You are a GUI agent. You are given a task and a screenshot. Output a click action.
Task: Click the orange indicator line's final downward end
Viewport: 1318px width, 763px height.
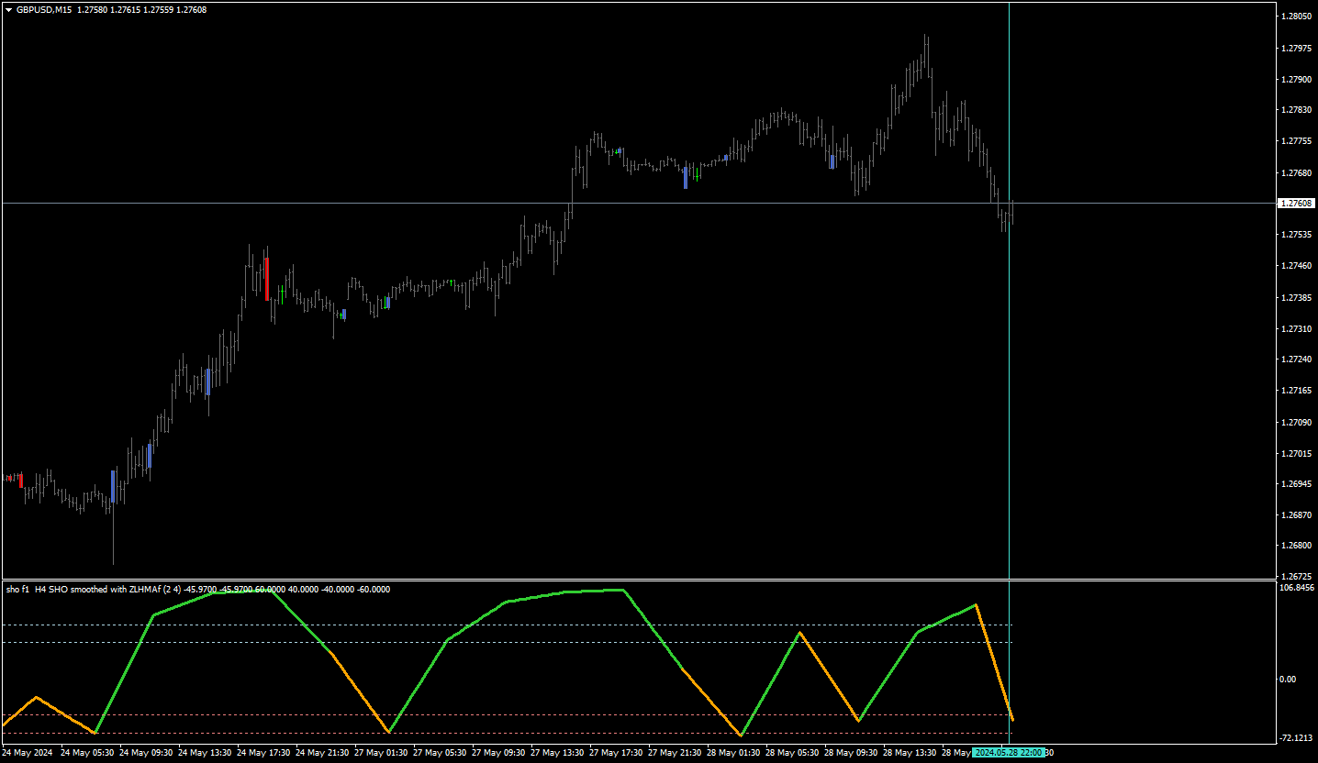pyautogui.click(x=1011, y=718)
